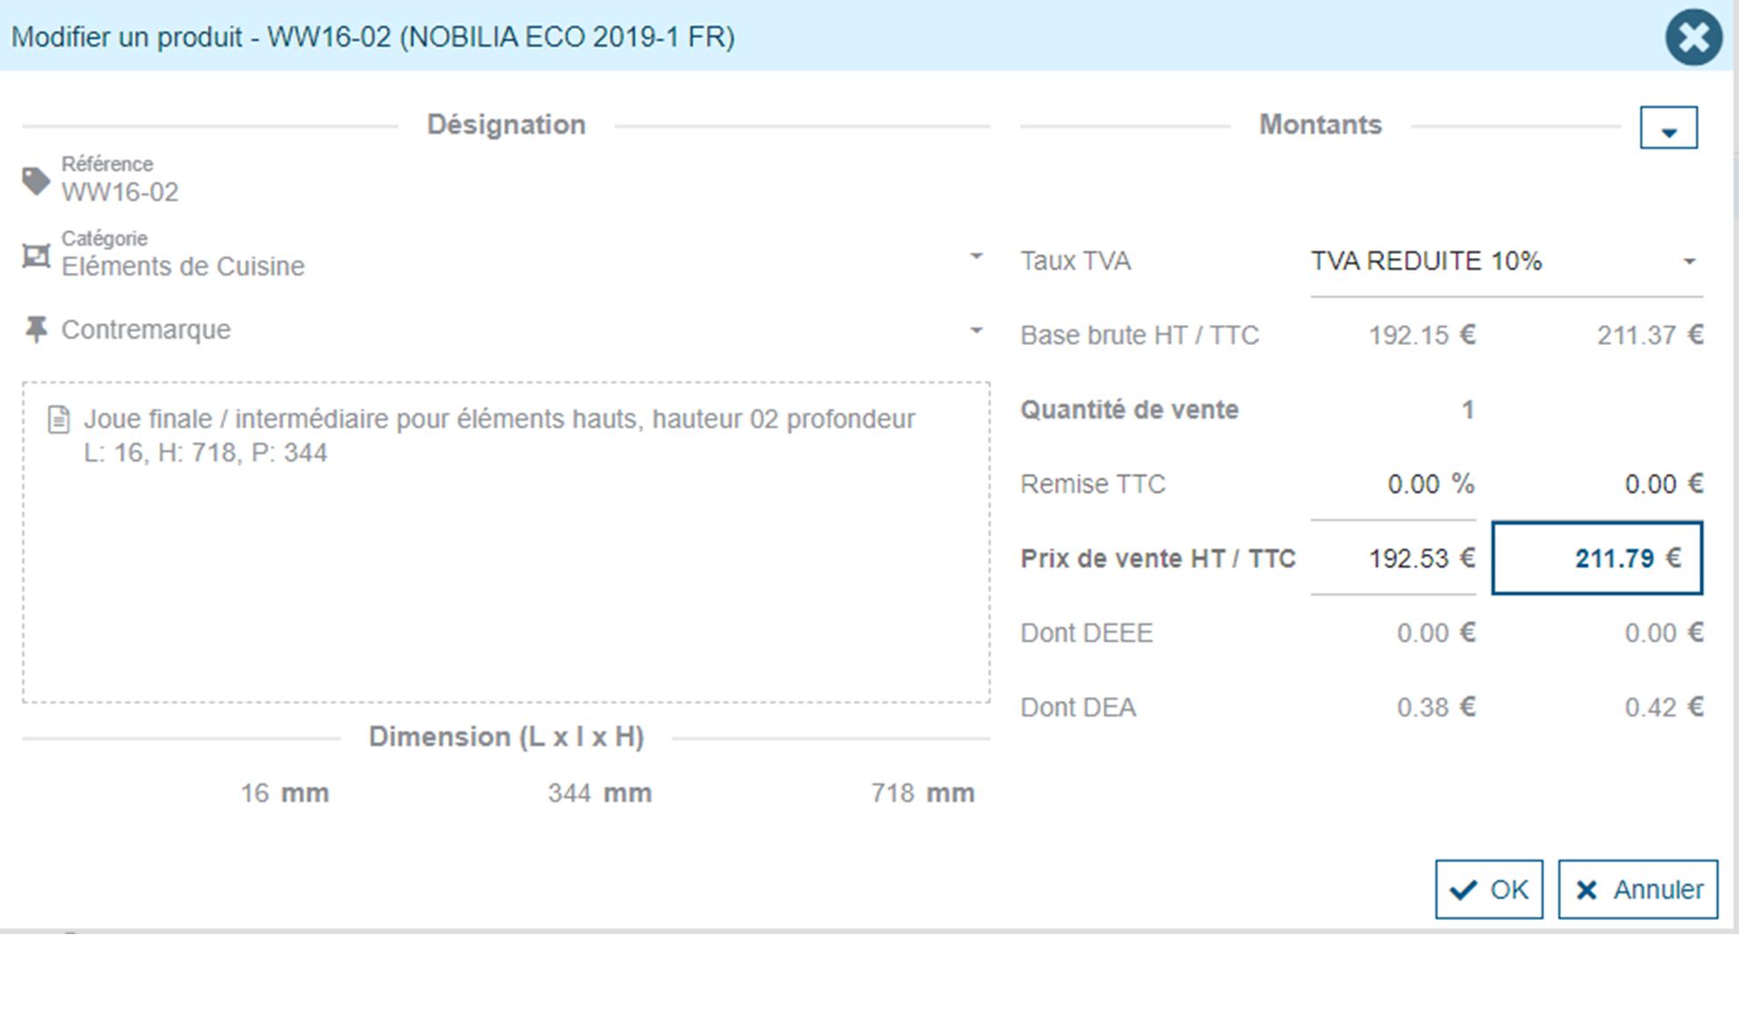This screenshot has height=1014, width=1739.
Task: Open the Montants options dropdown button
Action: click(x=1668, y=128)
